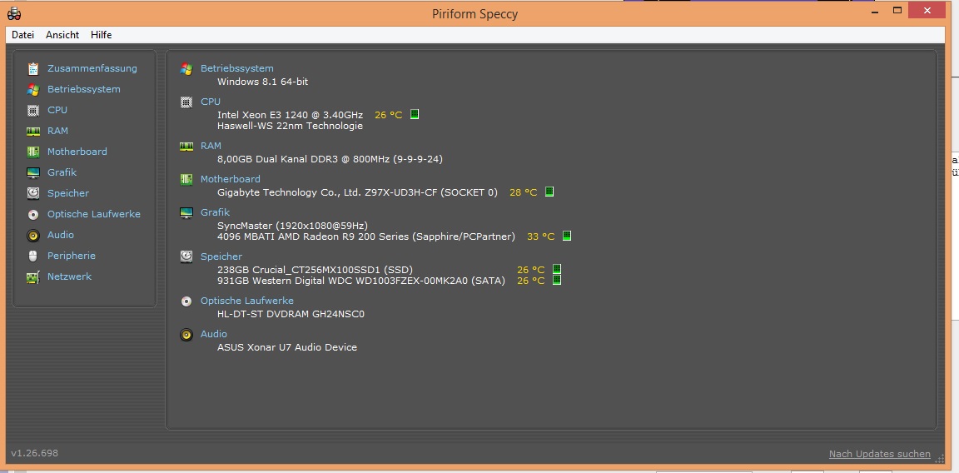959x473 pixels.
Task: Open the Ansicht menu
Action: (62, 35)
